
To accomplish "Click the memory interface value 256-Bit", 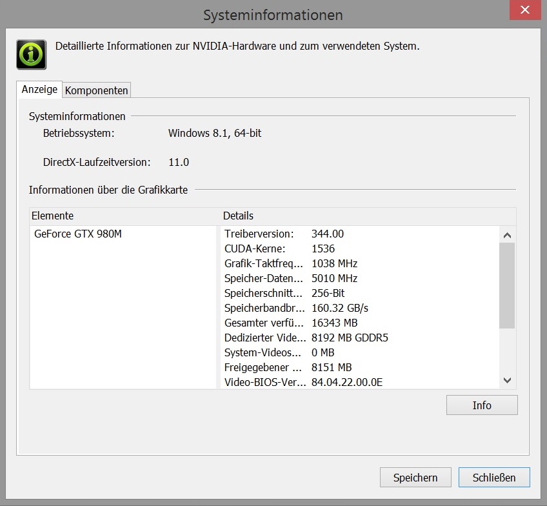I will [328, 293].
